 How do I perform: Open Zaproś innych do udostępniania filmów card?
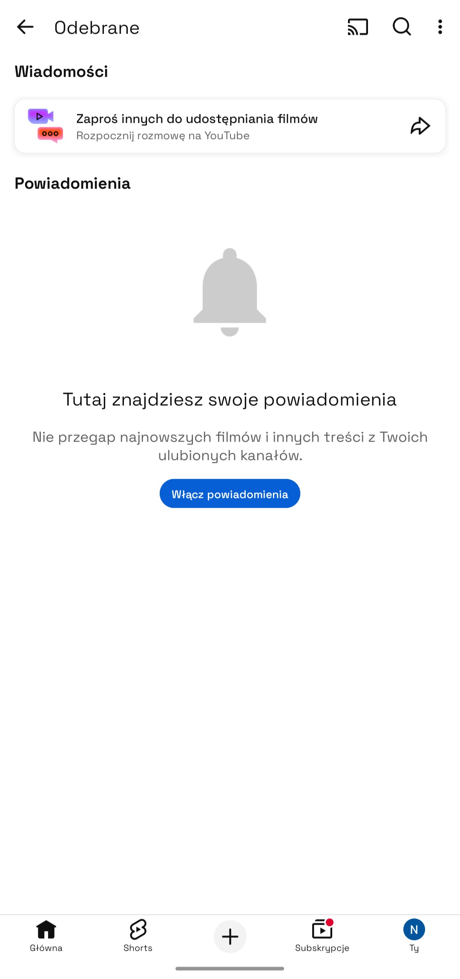tap(230, 126)
